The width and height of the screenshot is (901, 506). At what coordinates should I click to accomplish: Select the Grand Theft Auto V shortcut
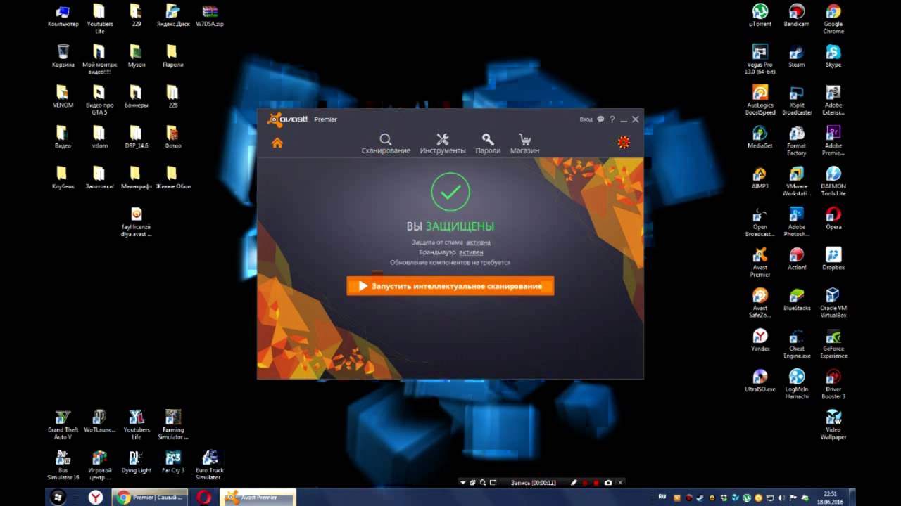tap(63, 424)
